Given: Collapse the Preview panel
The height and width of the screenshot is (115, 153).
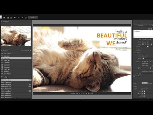Looking at the screenshot, I should pyautogui.click(x=2, y=22).
